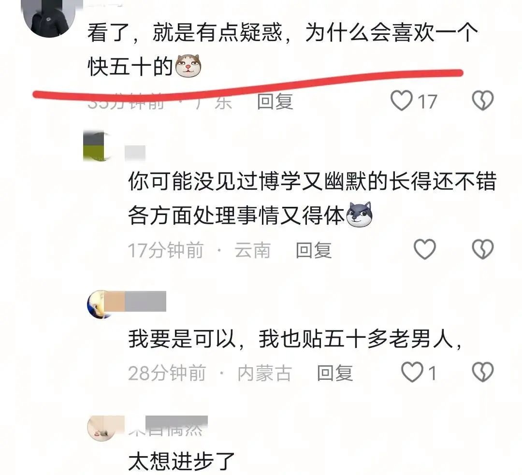Tap the husky dog emoji in reply
Viewport: 522px width, 475px height.
click(359, 215)
